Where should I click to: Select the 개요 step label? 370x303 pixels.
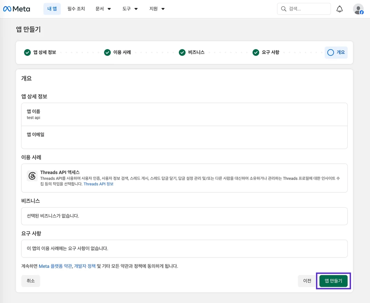point(340,52)
